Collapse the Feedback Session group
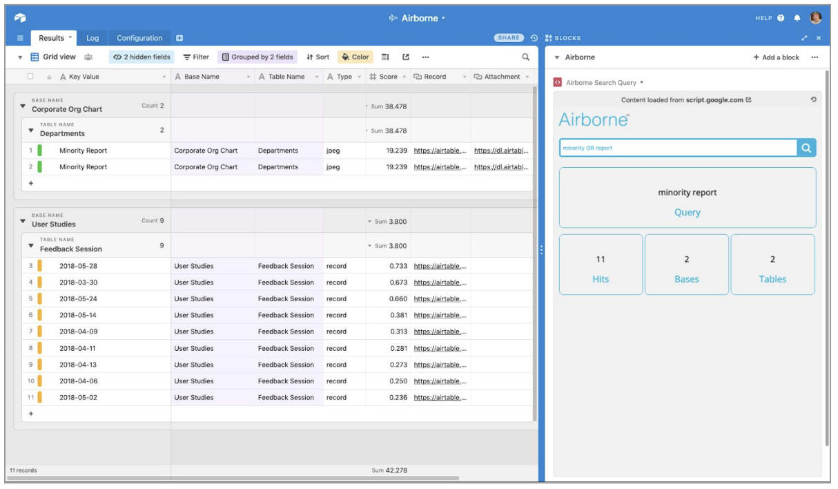Viewport: 838px width, 489px height. 31,246
